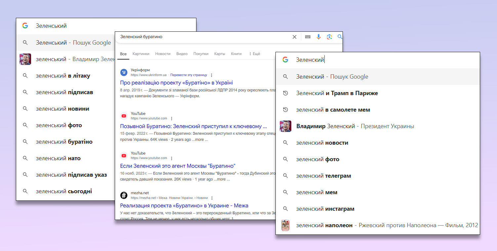Select suggestion зеленський буратіно
The width and height of the screenshot is (497, 251).
click(x=64, y=142)
